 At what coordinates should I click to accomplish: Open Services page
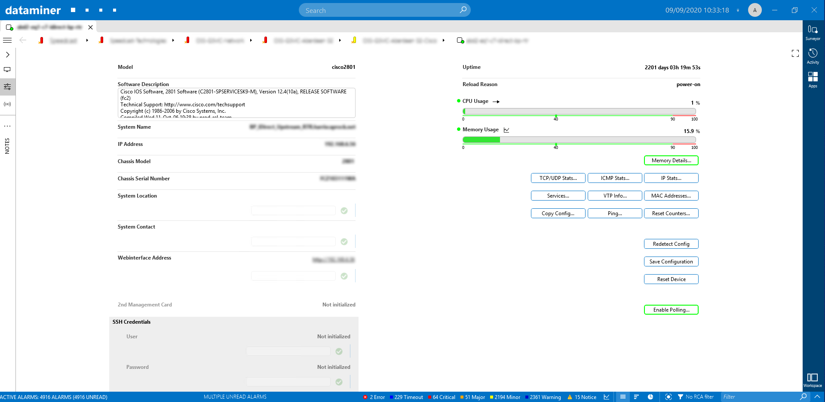558,196
